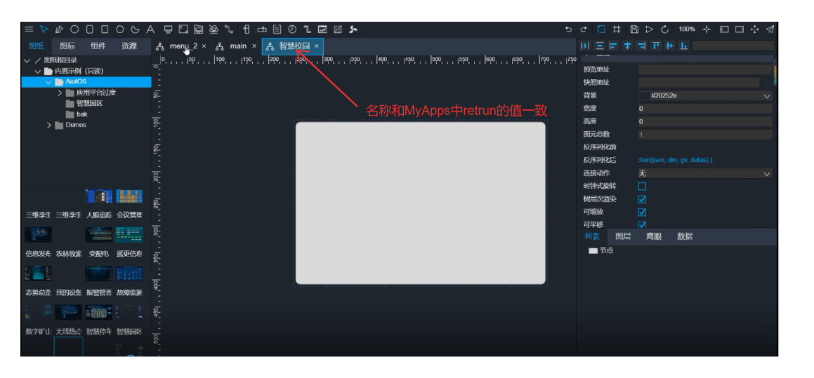Image resolution: width=814 pixels, height=378 pixels.
Task: Uncheck the 可缩放 checkbox
Action: (642, 212)
